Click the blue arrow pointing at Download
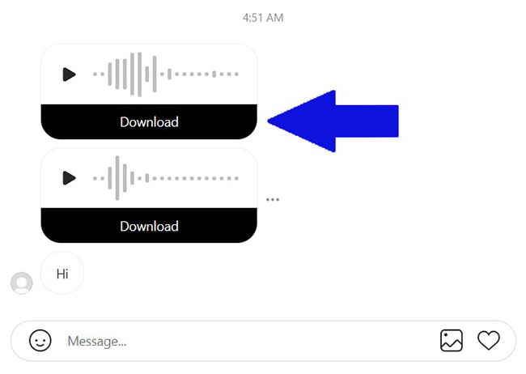This screenshot has height=374, width=526. (333, 121)
